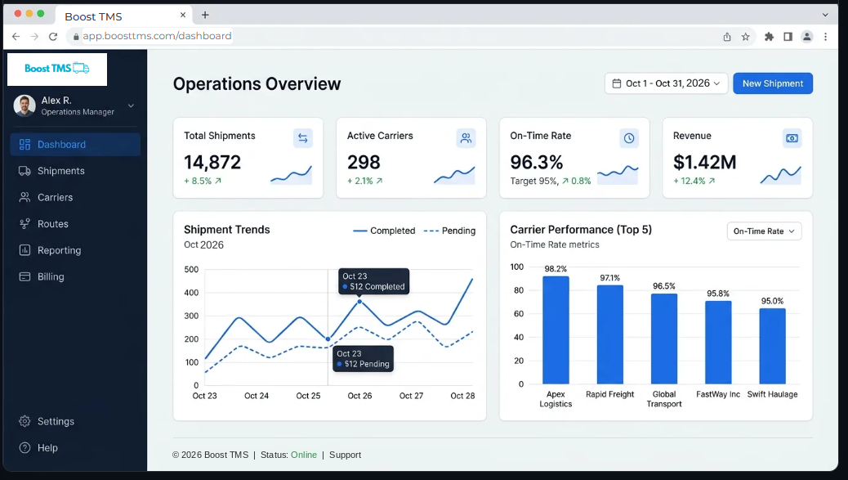Image resolution: width=848 pixels, height=480 pixels.
Task: Reload the page with refresh icon
Action: tap(53, 36)
